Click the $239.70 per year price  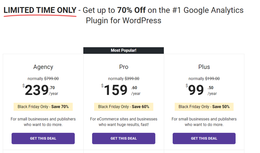(x=40, y=90)
